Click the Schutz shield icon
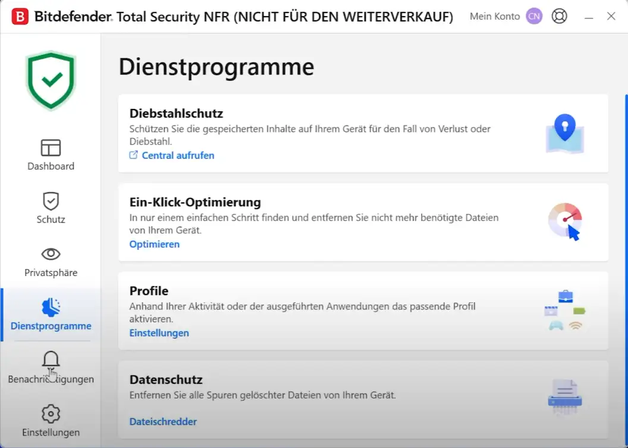This screenshot has height=448, width=628. [x=51, y=201]
